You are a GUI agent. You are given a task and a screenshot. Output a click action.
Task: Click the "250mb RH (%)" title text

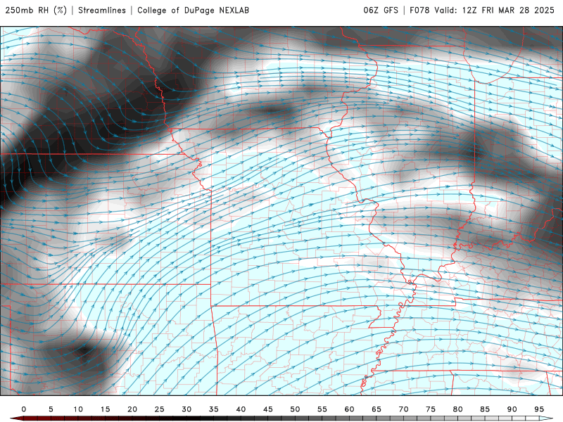(x=36, y=10)
